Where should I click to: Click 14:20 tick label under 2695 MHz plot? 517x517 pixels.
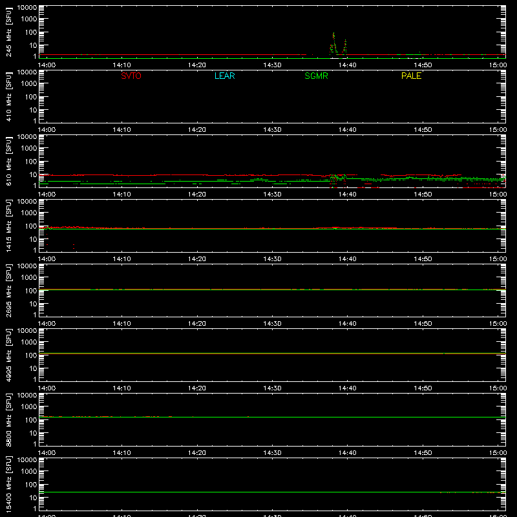197,324
